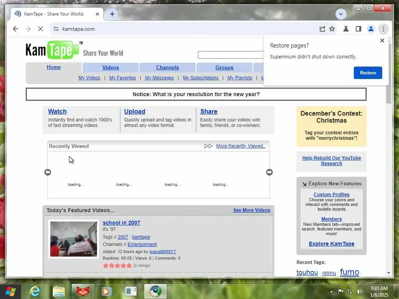Open My Subscriptions link
The height and width of the screenshot is (299, 399).
click(x=201, y=78)
